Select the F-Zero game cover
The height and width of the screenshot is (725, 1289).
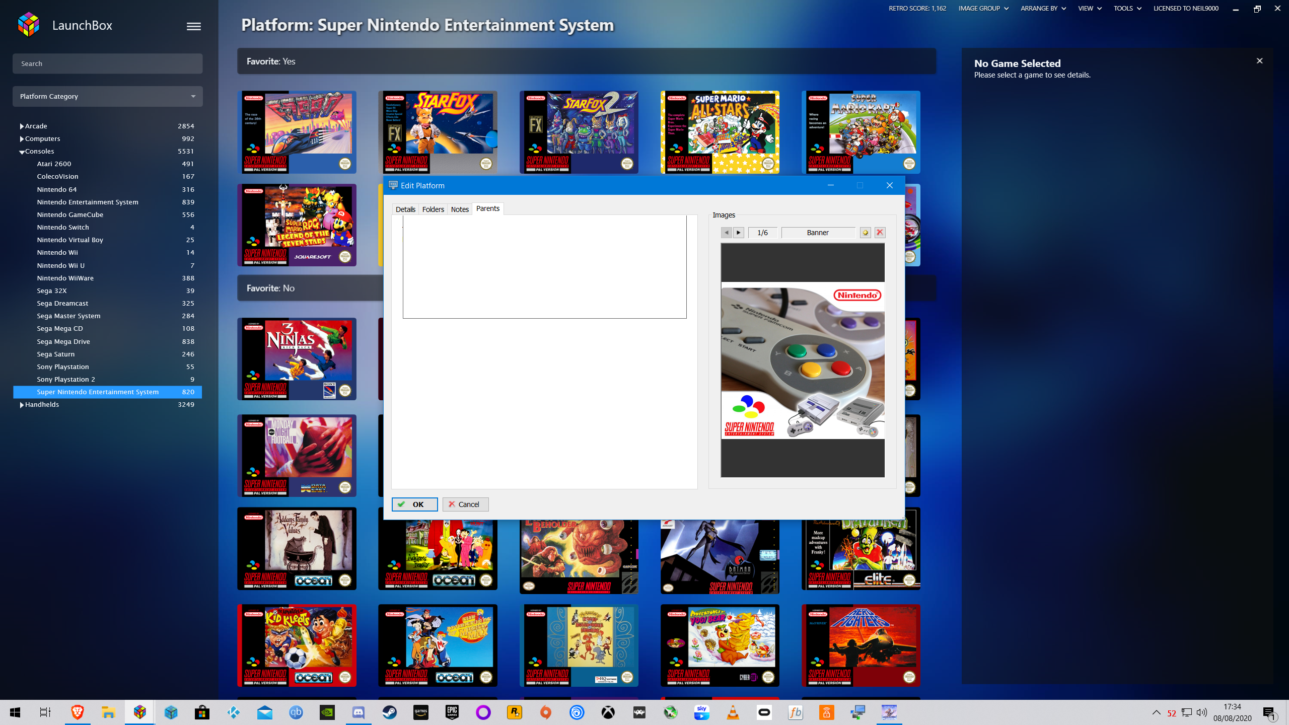[x=297, y=132]
